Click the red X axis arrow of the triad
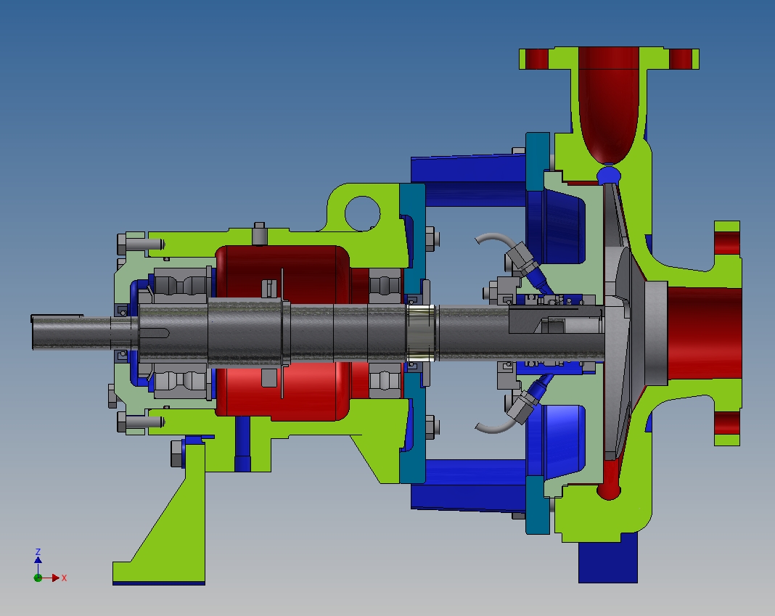Screen dimensions: 775x616 coord(52,578)
